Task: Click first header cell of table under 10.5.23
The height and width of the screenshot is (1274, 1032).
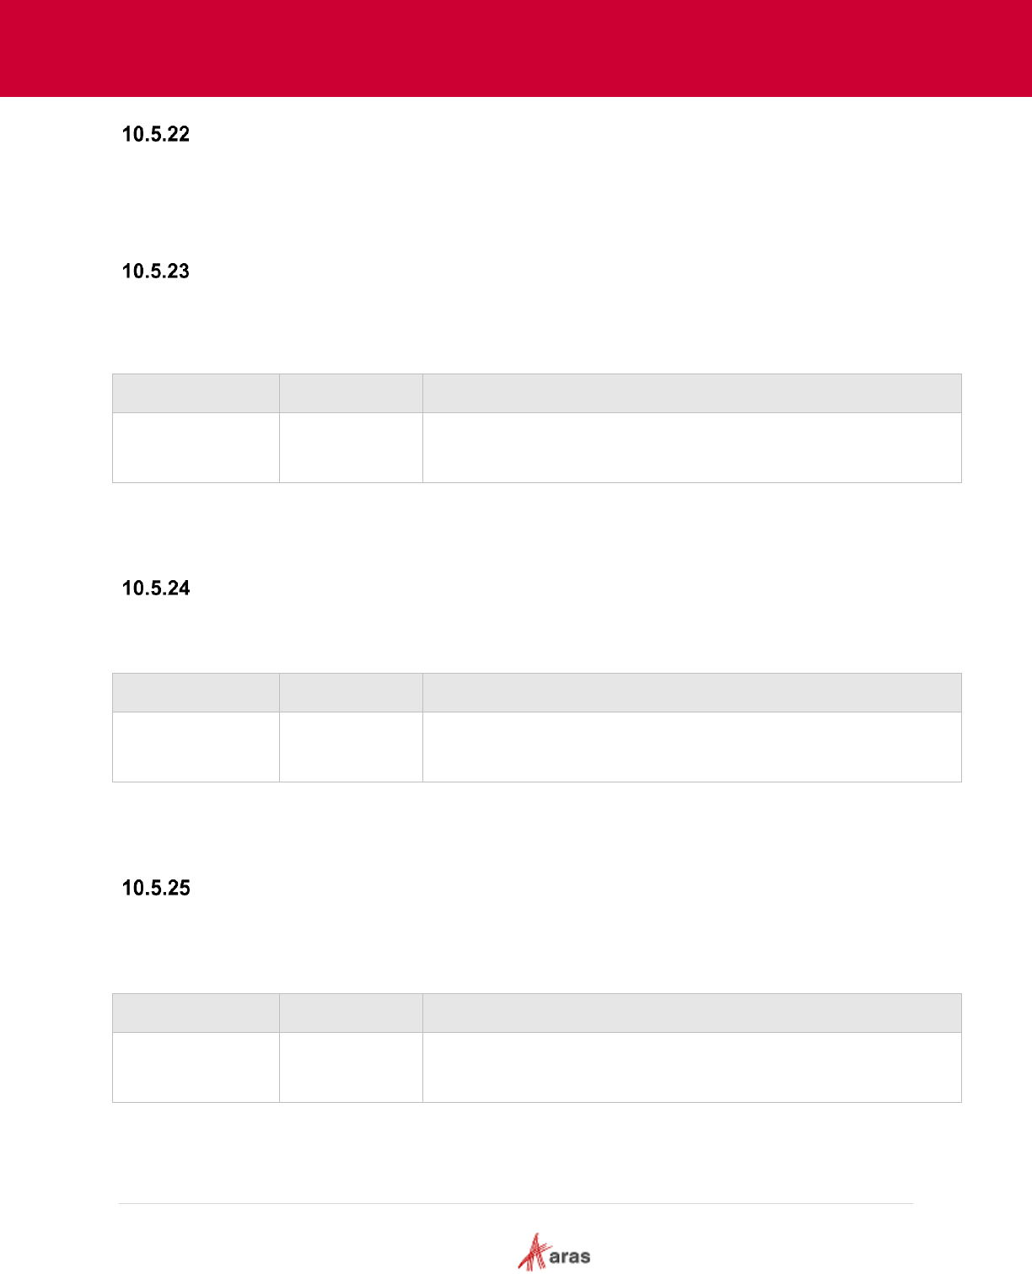Action: (196, 393)
